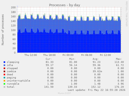
Task: Click the 'dead' legend label
Action: click(x=10, y=75)
